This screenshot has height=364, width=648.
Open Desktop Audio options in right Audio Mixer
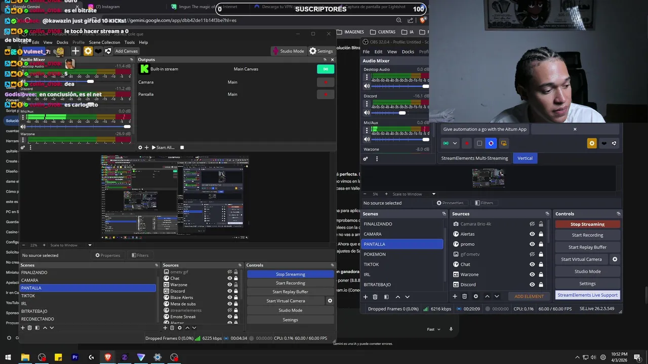tap(367, 77)
